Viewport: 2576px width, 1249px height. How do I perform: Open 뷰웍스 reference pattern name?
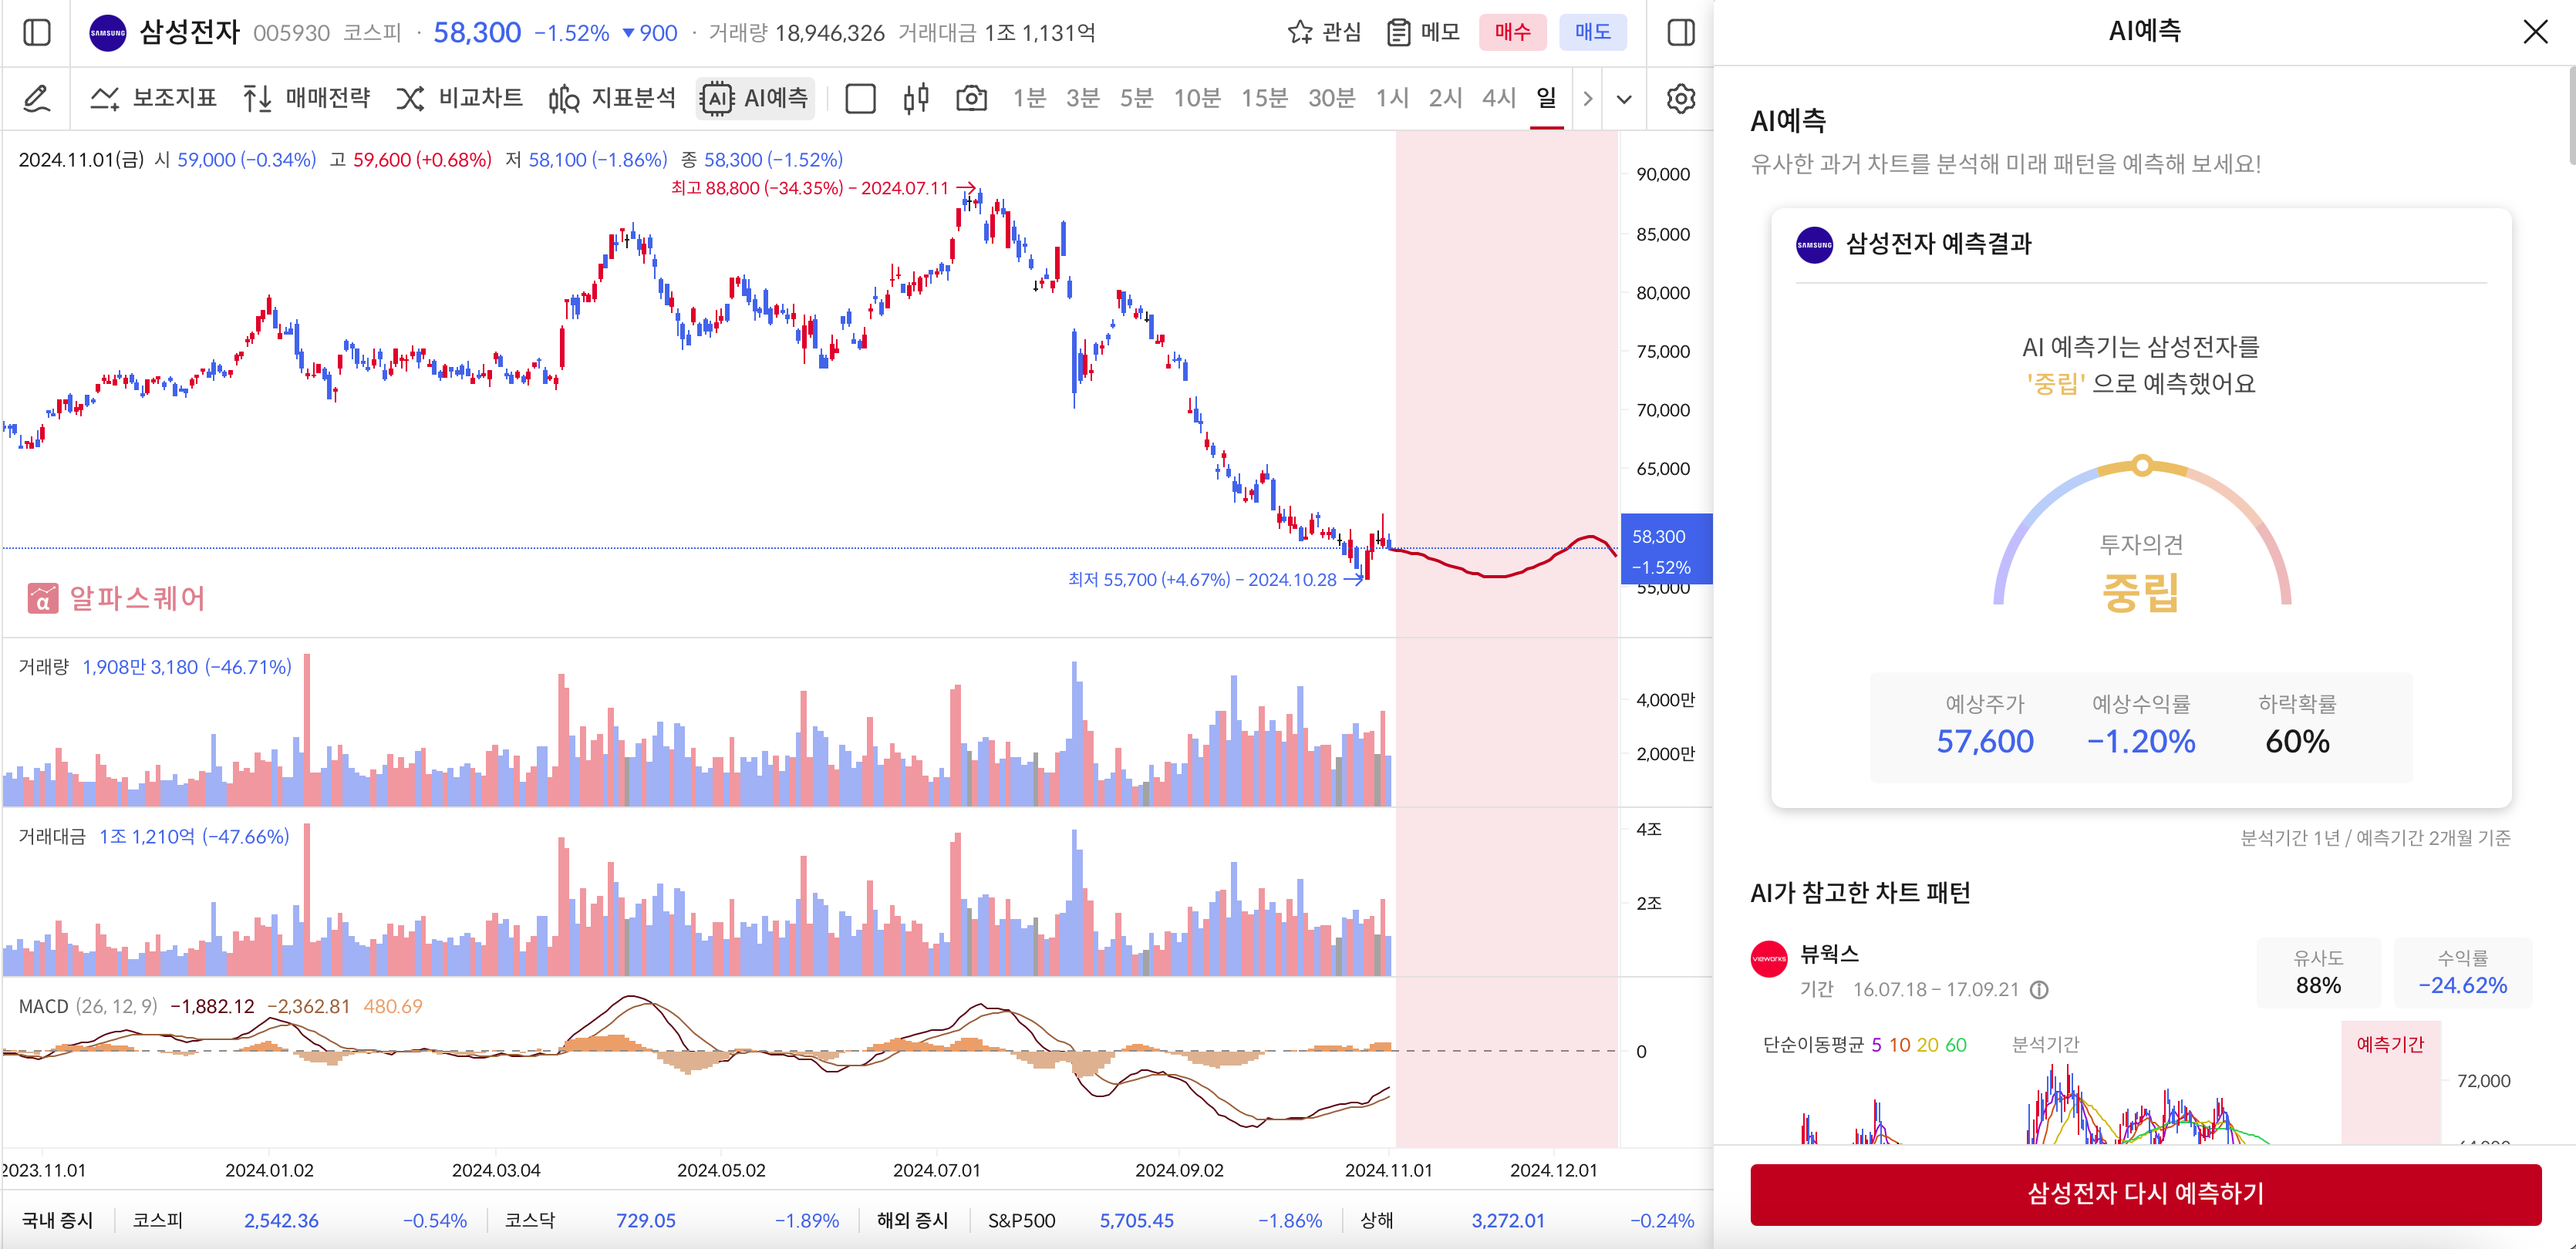pos(1829,953)
